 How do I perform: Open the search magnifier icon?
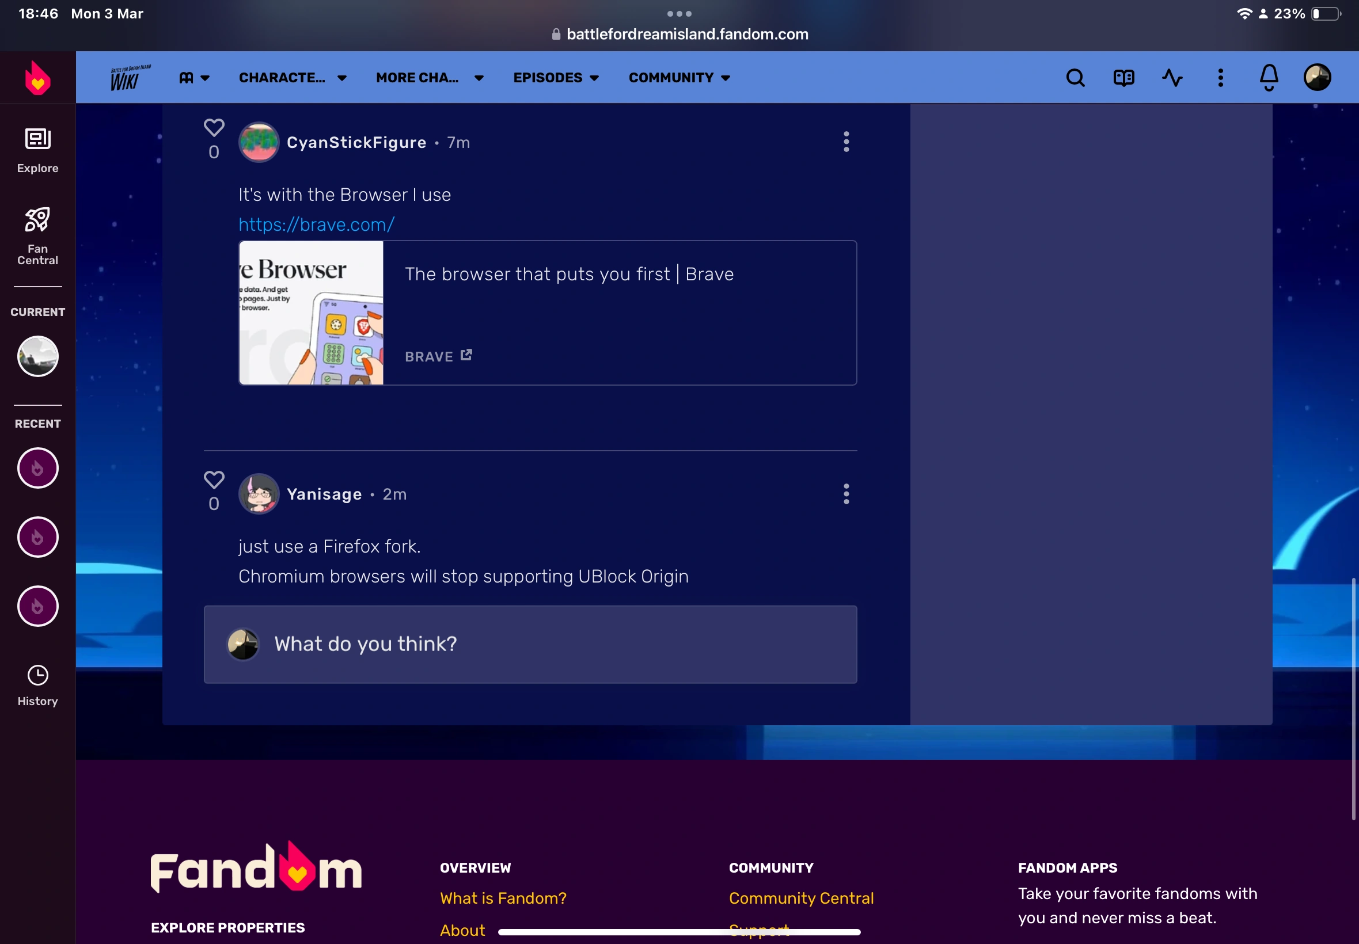tap(1075, 78)
